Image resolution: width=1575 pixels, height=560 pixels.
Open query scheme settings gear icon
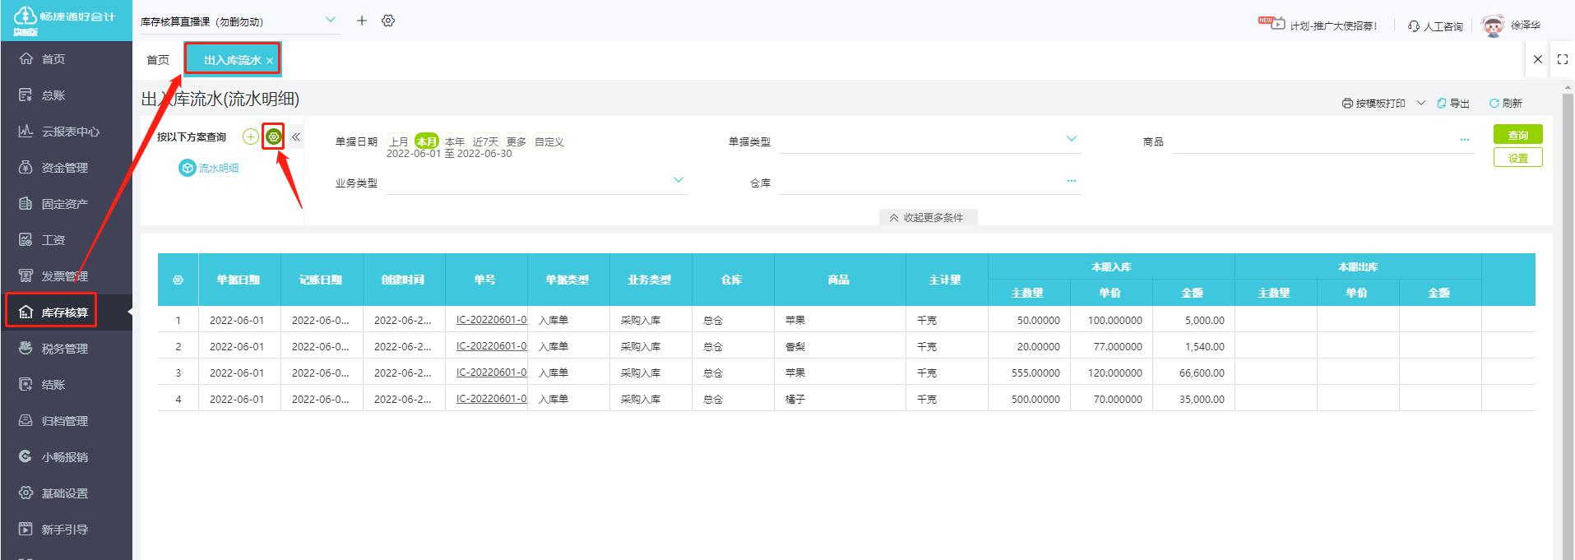click(x=274, y=137)
